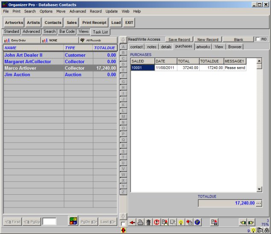Click the NONE secondary sort button
The image size is (271, 234).
pos(60,40)
